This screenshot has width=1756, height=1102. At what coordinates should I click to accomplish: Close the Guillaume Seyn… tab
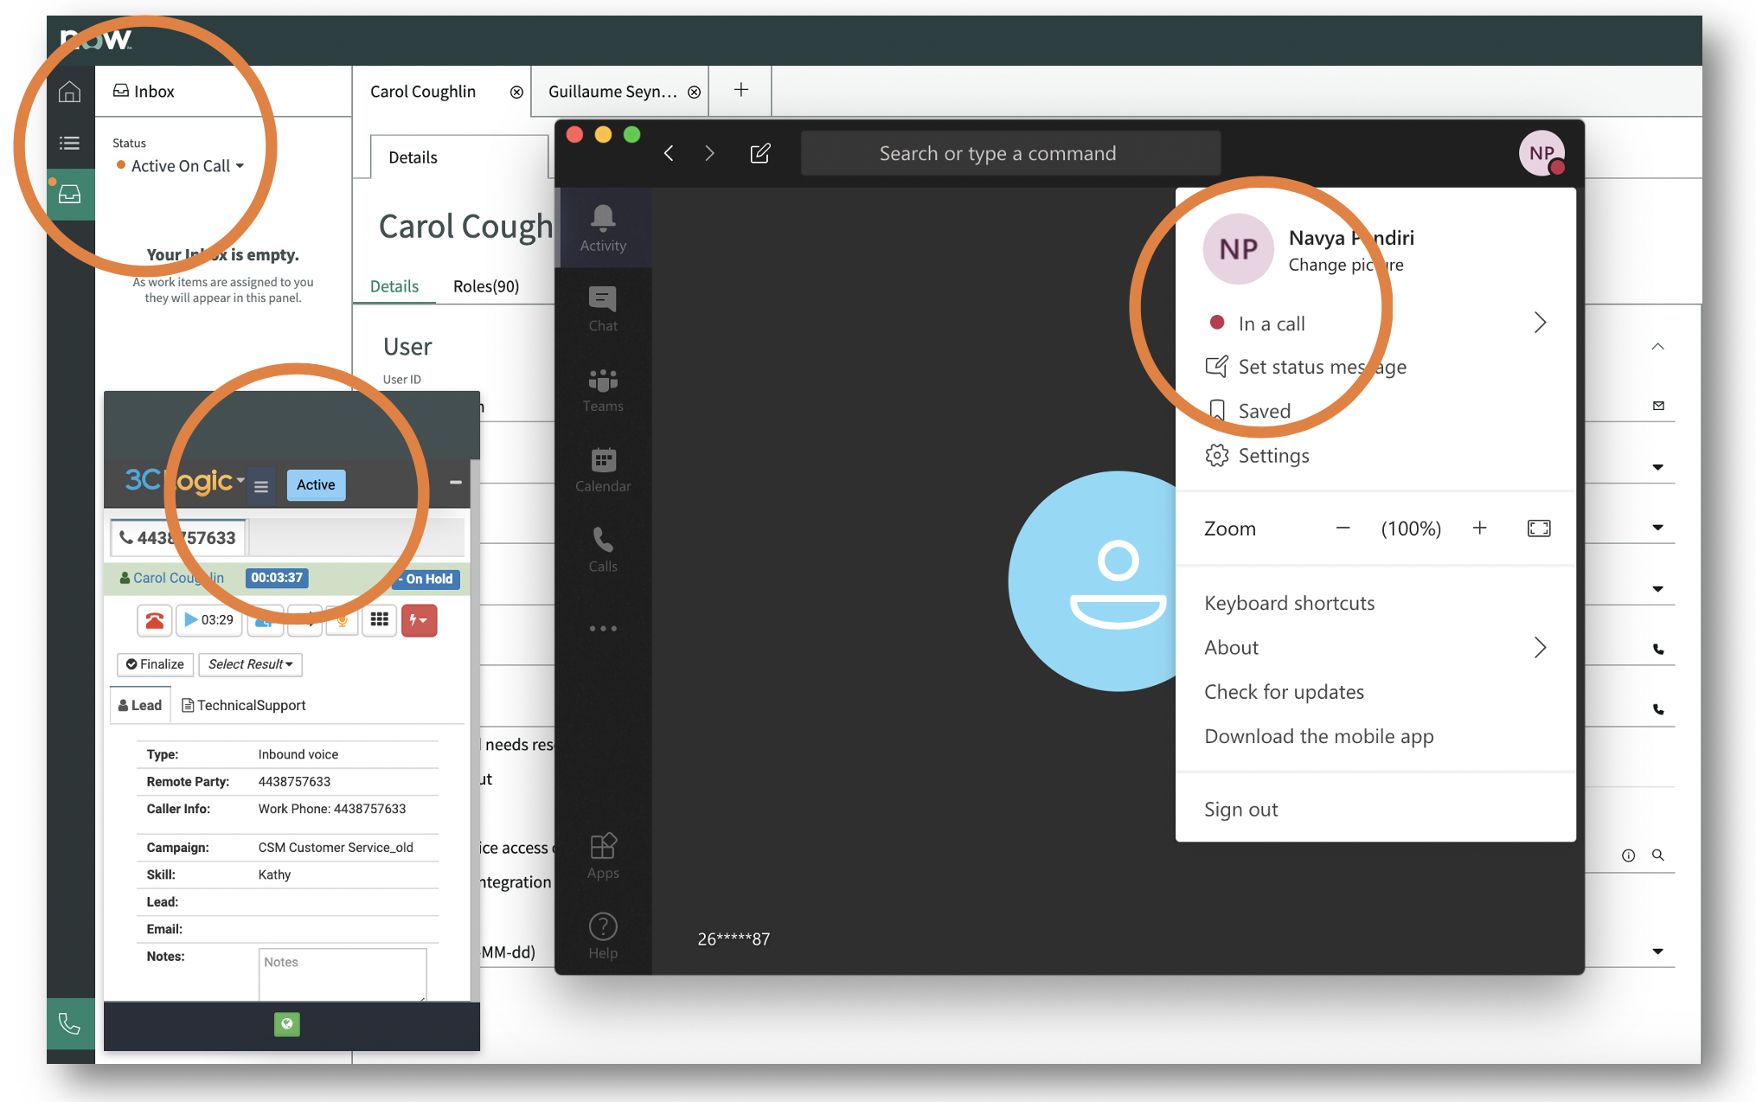click(694, 92)
